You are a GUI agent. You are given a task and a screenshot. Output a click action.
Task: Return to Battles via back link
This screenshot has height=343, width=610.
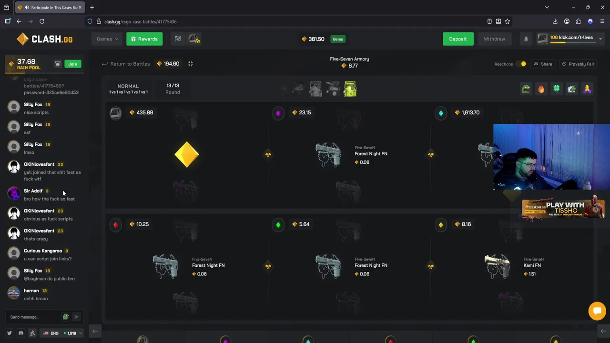[x=126, y=64]
